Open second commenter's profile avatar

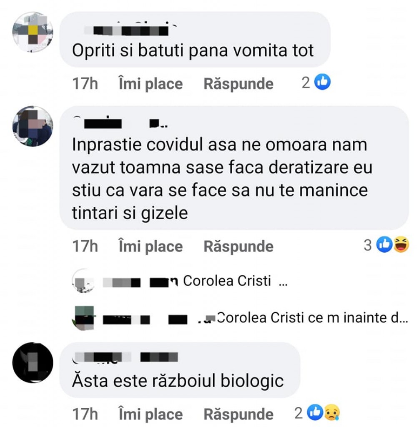click(33, 126)
